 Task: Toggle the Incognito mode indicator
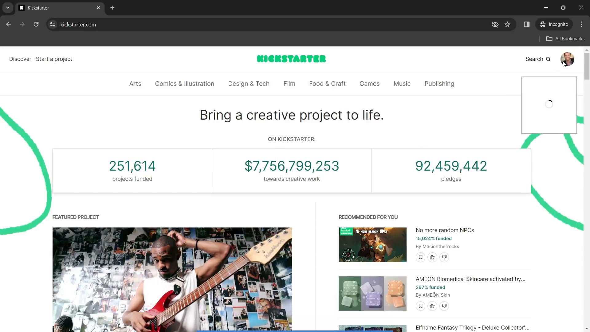coord(555,24)
